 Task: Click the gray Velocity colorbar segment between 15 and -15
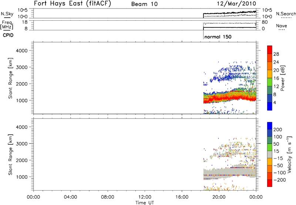270,154
